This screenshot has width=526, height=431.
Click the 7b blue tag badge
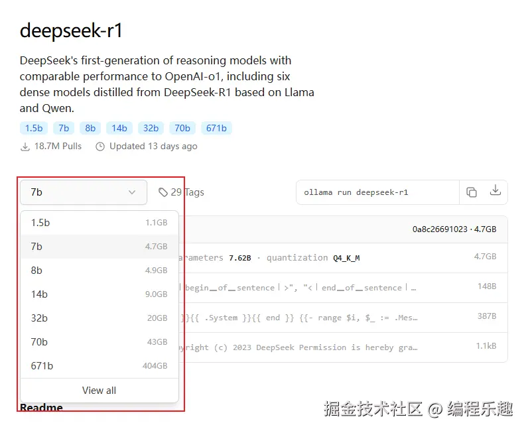(x=64, y=128)
